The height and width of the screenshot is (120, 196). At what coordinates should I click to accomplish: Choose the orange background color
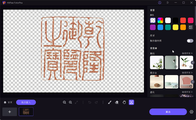[183, 27]
